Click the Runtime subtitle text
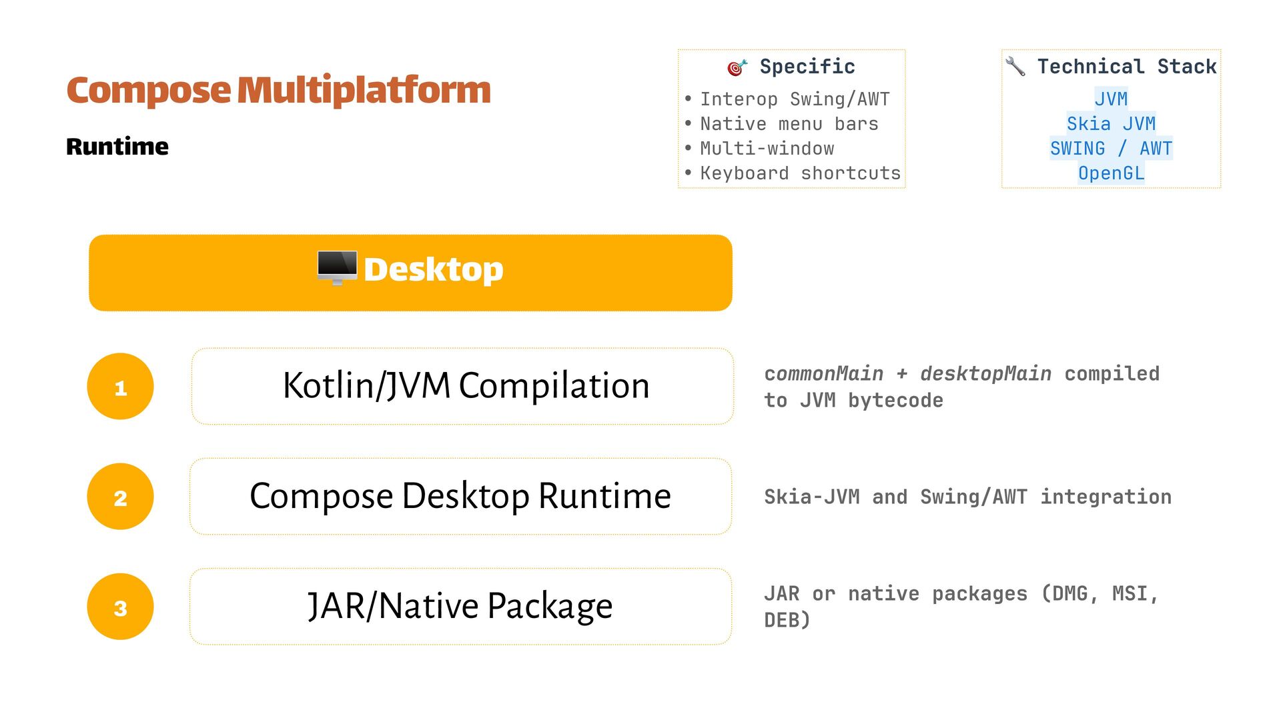The height and width of the screenshot is (720, 1281). (x=117, y=147)
